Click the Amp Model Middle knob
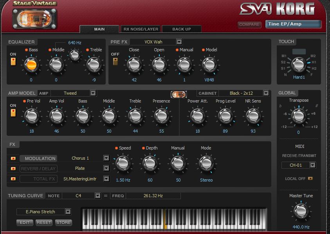Viewport: 330px width, 234px height. [109, 116]
